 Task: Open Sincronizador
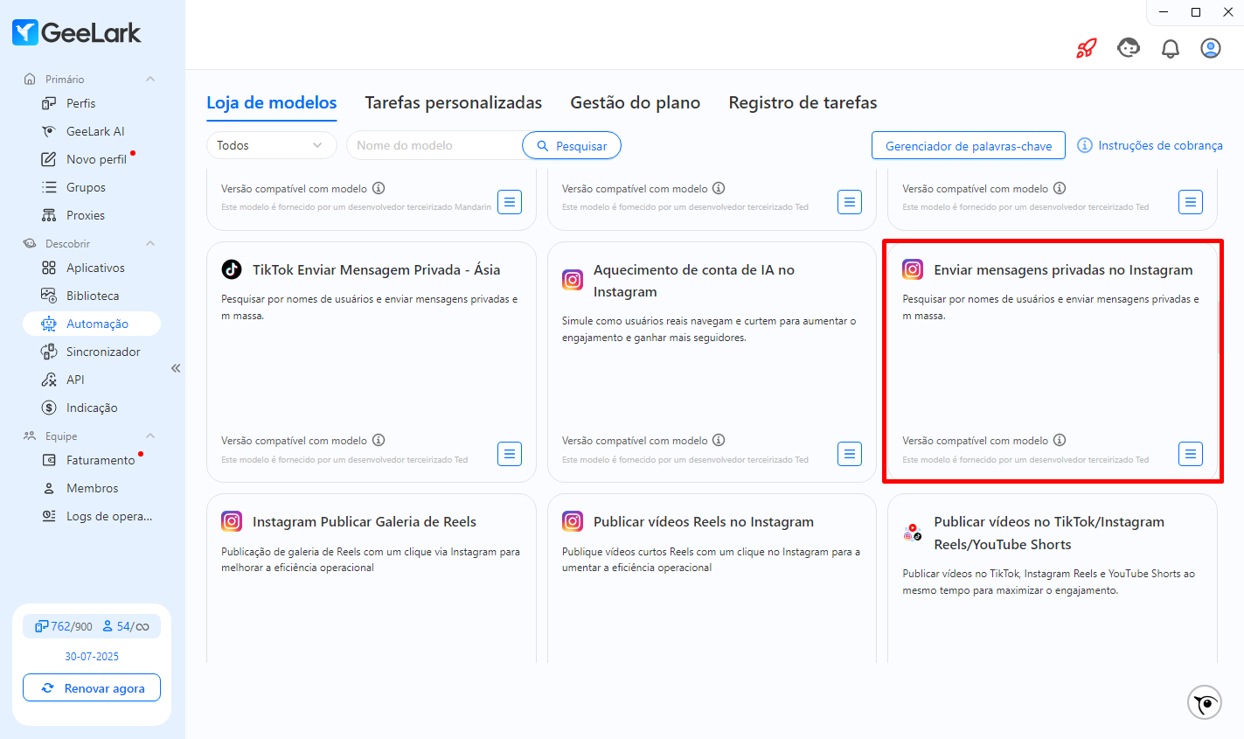(103, 352)
